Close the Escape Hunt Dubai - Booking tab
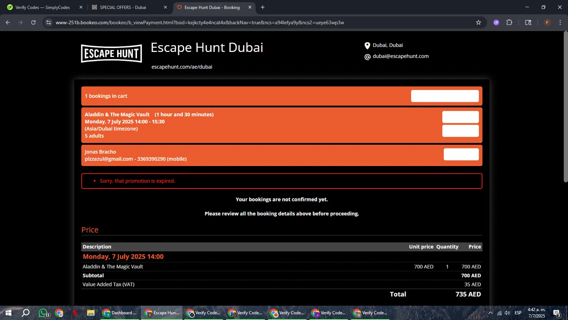Viewport: 568px width, 320px height. [250, 7]
